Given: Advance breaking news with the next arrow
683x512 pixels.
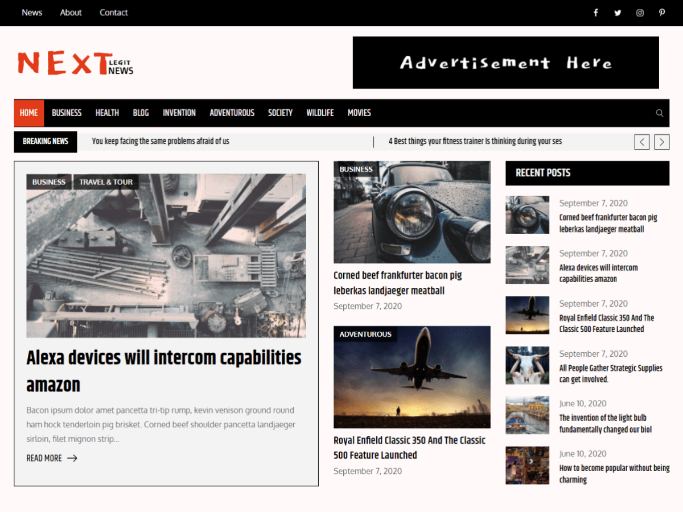Looking at the screenshot, I should (661, 142).
